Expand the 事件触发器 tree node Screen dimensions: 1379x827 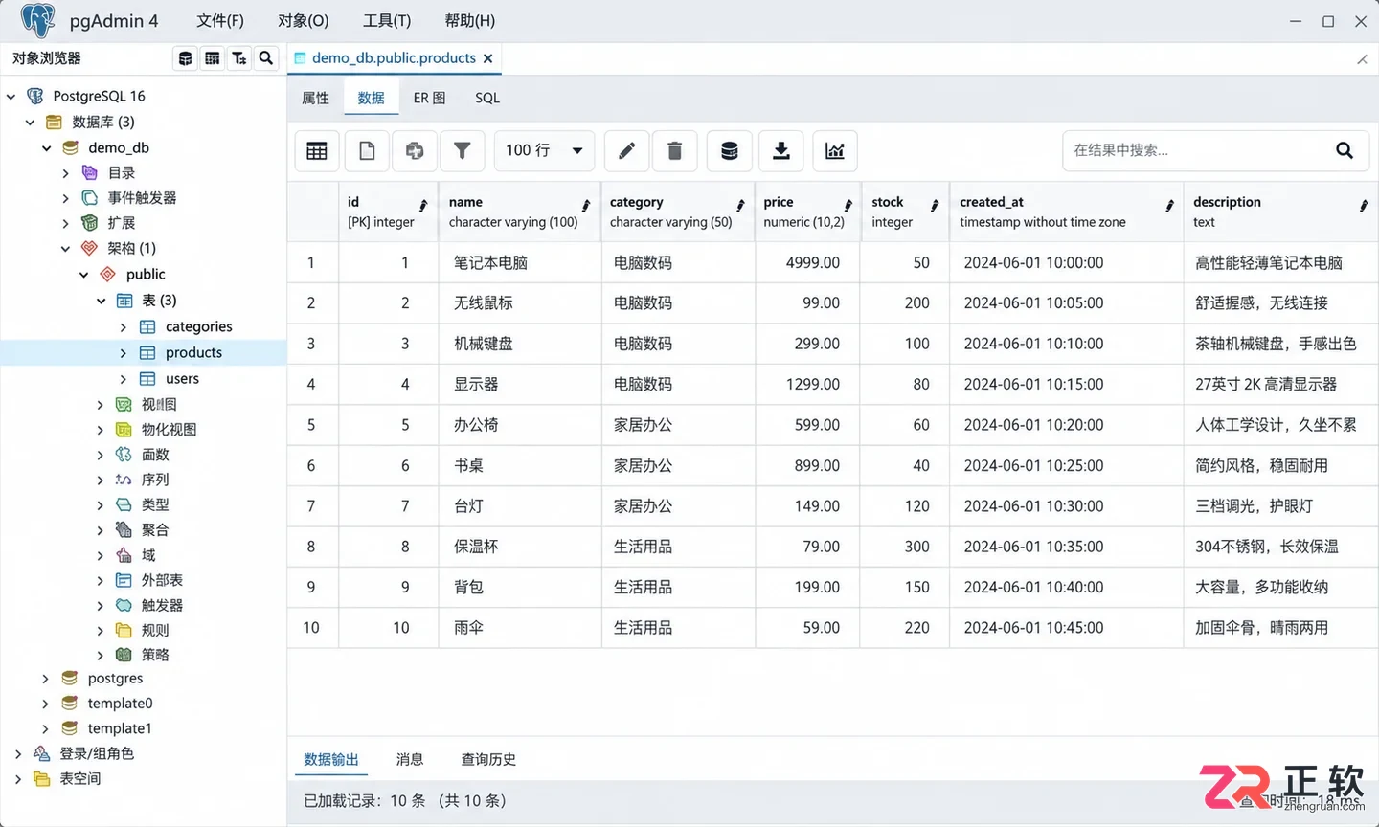(x=65, y=198)
